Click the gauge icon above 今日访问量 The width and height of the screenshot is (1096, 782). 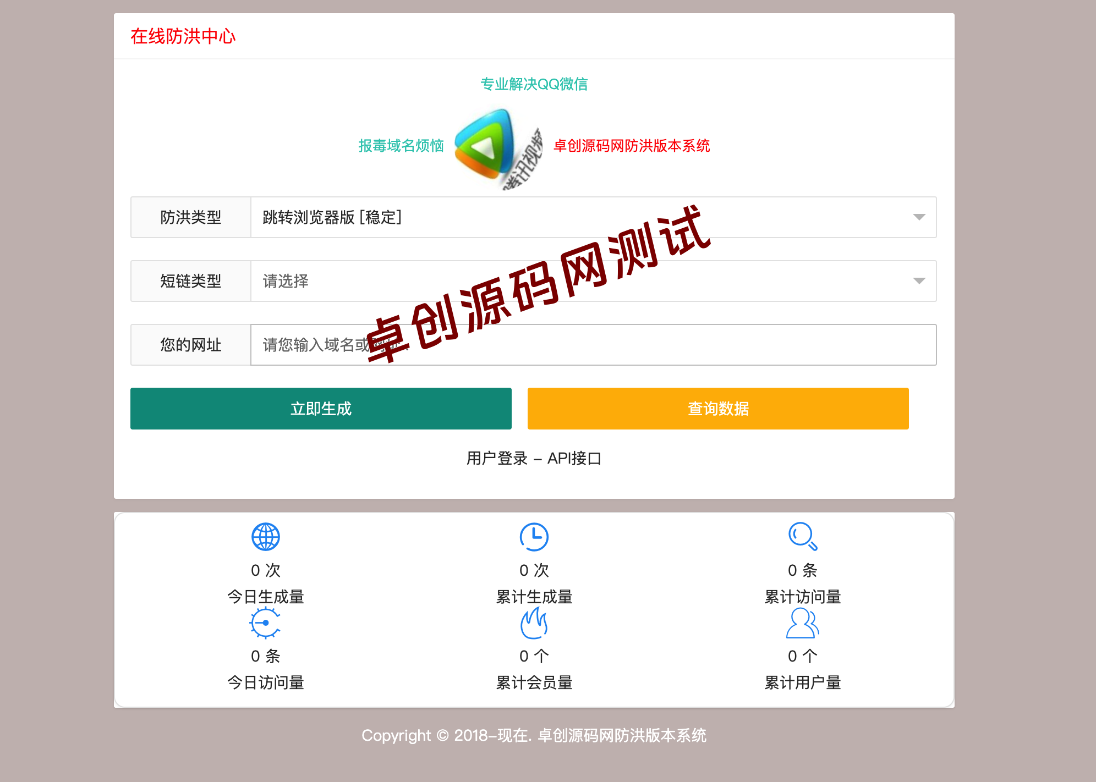click(266, 623)
